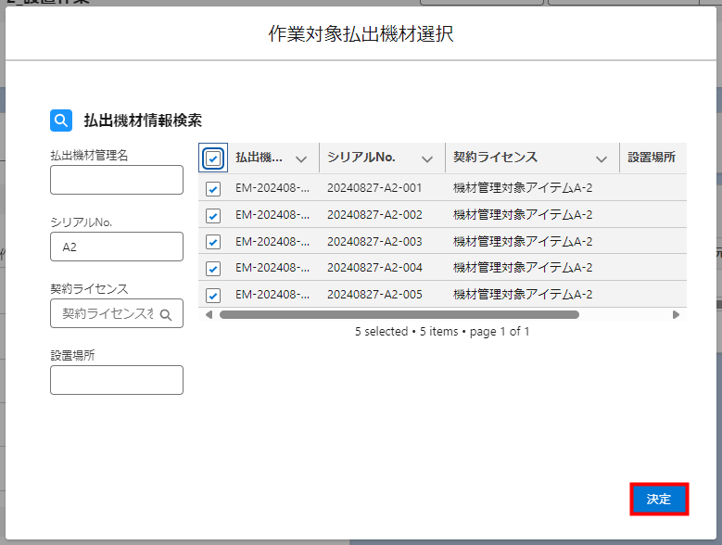The width and height of the screenshot is (722, 545).
Task: Open シリアルNo. column dropdown chevron
Action: click(426, 158)
